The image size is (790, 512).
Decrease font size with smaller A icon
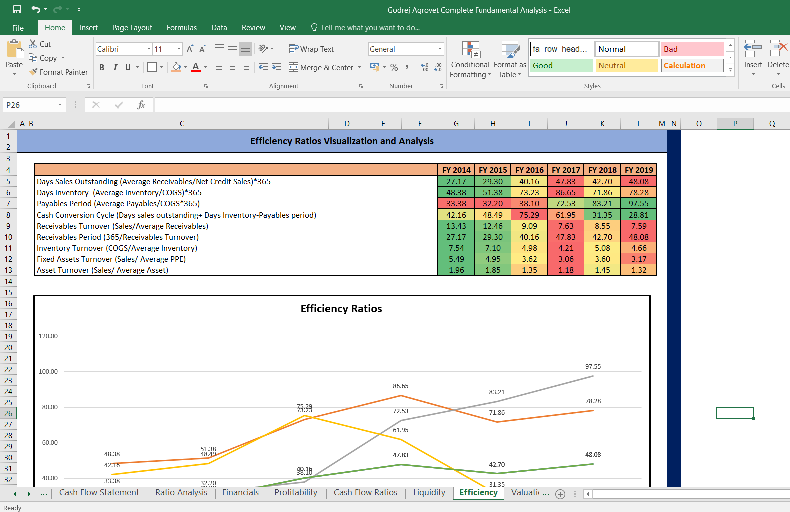coord(202,49)
